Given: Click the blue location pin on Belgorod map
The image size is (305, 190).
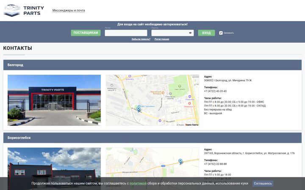Looking at the screenshot, I should (138, 109).
